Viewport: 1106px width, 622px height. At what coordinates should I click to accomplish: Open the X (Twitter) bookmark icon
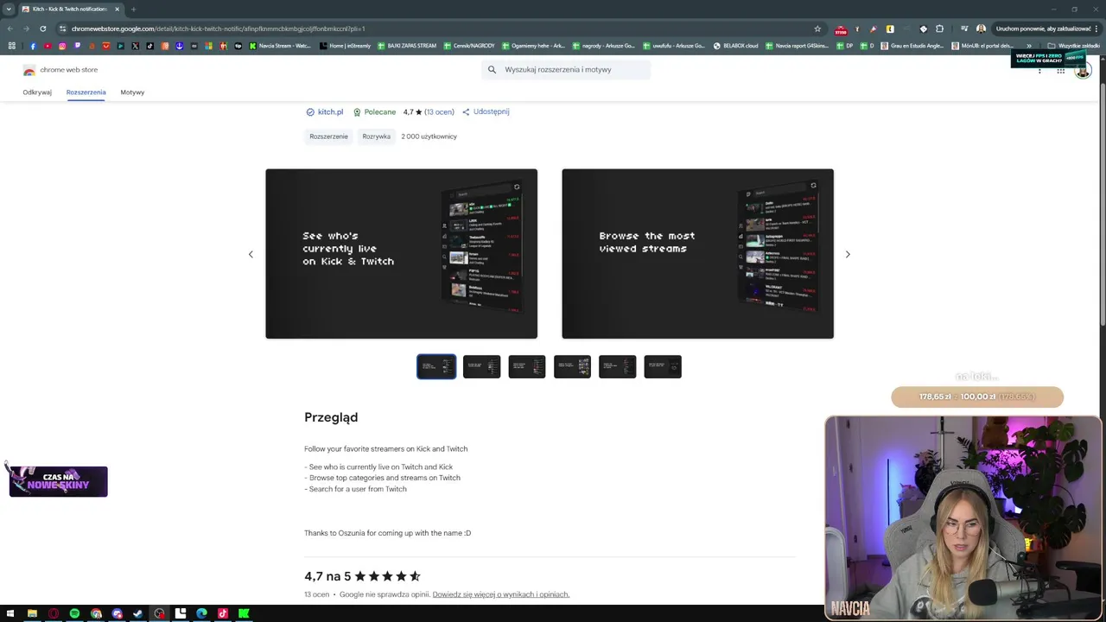[x=136, y=46]
